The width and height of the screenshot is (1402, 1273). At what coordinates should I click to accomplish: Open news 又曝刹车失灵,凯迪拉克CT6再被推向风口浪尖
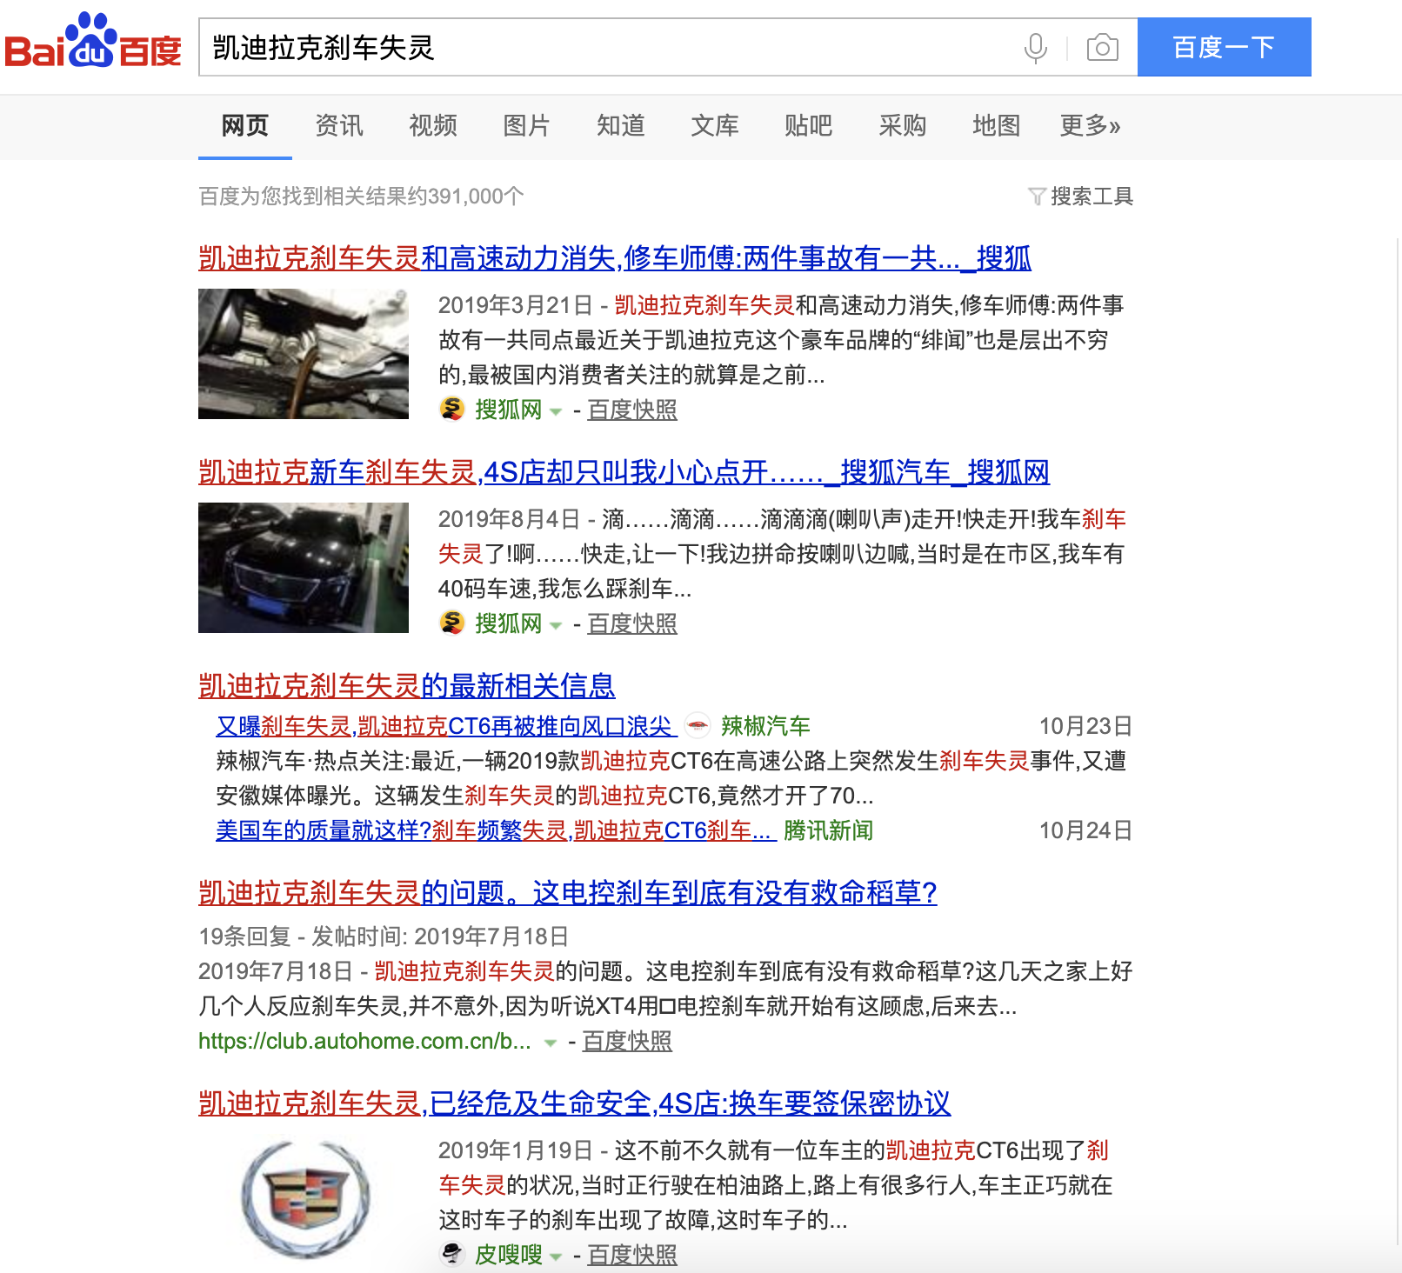[444, 726]
